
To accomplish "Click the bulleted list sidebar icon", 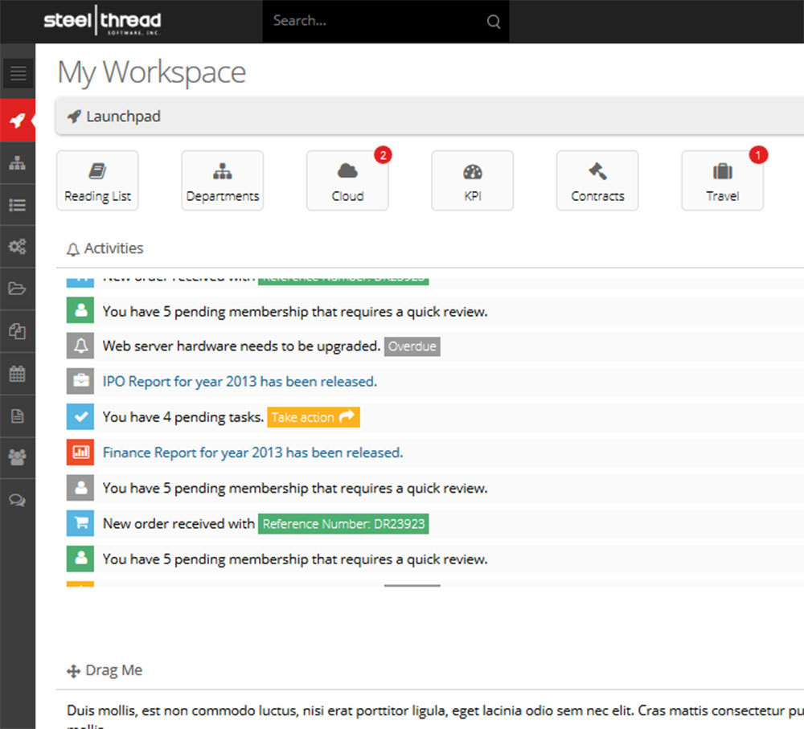I will point(18,205).
